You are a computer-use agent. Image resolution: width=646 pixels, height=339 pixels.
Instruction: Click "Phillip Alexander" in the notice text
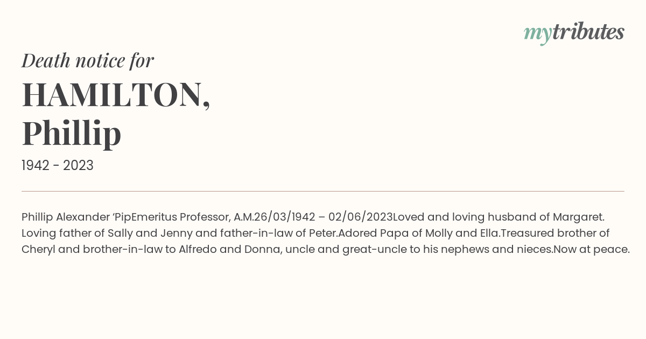tap(66, 217)
